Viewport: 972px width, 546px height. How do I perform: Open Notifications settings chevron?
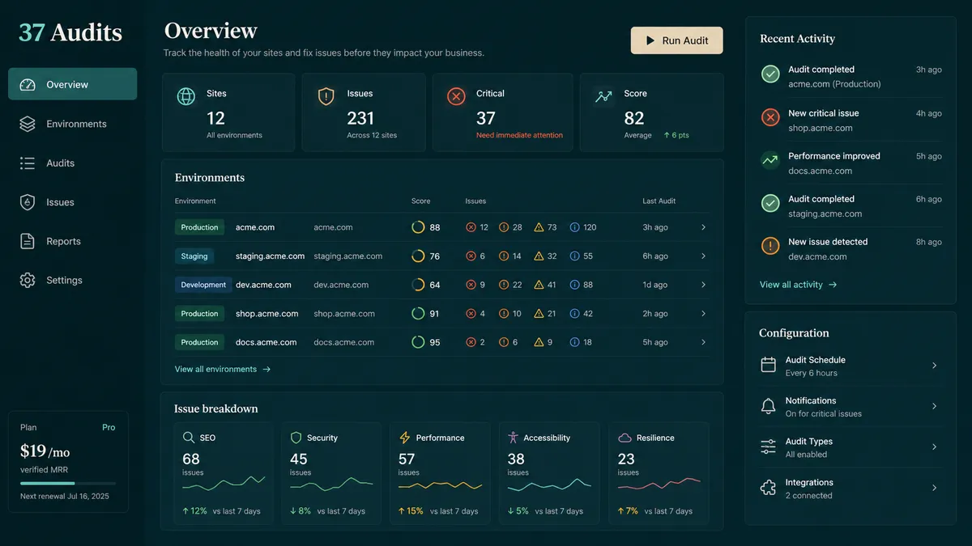[x=934, y=406]
